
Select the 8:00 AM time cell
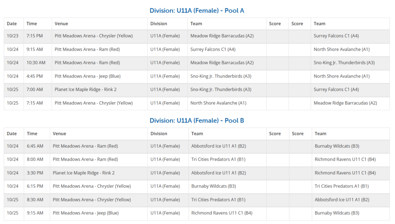coord(35,159)
